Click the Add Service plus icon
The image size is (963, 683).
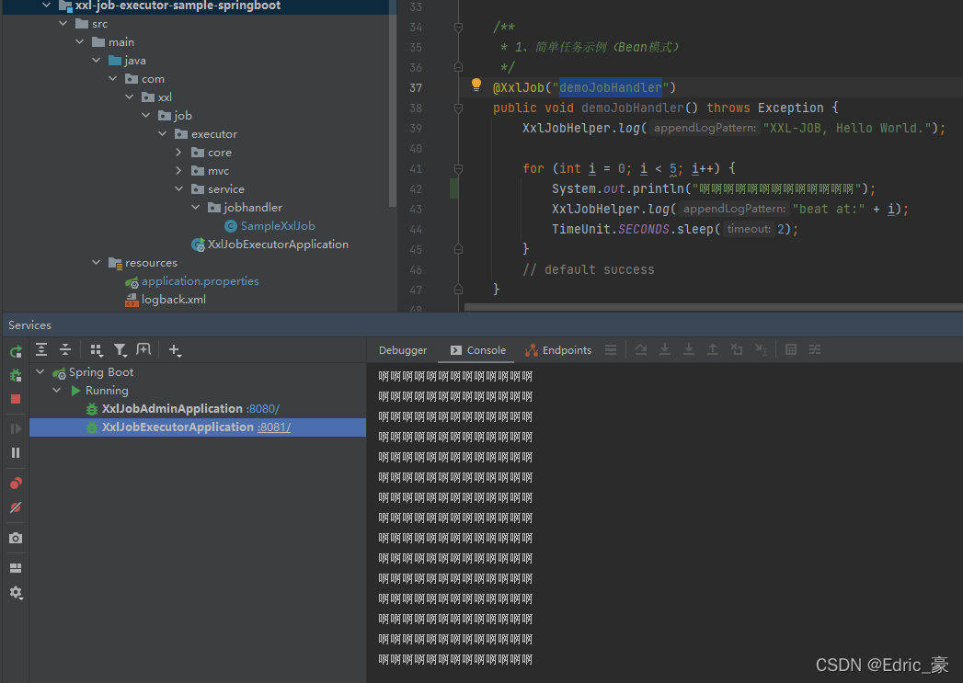(x=175, y=350)
